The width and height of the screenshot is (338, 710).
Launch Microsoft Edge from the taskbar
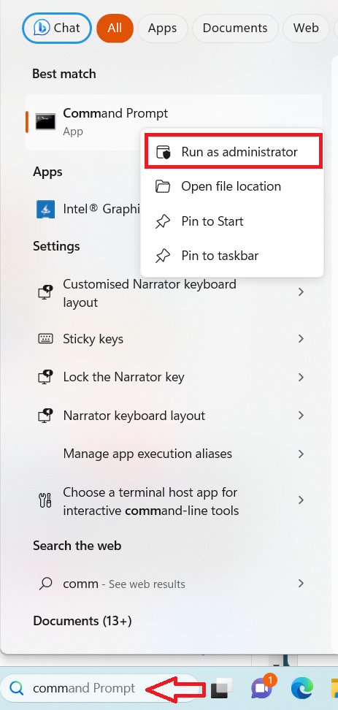(x=302, y=688)
